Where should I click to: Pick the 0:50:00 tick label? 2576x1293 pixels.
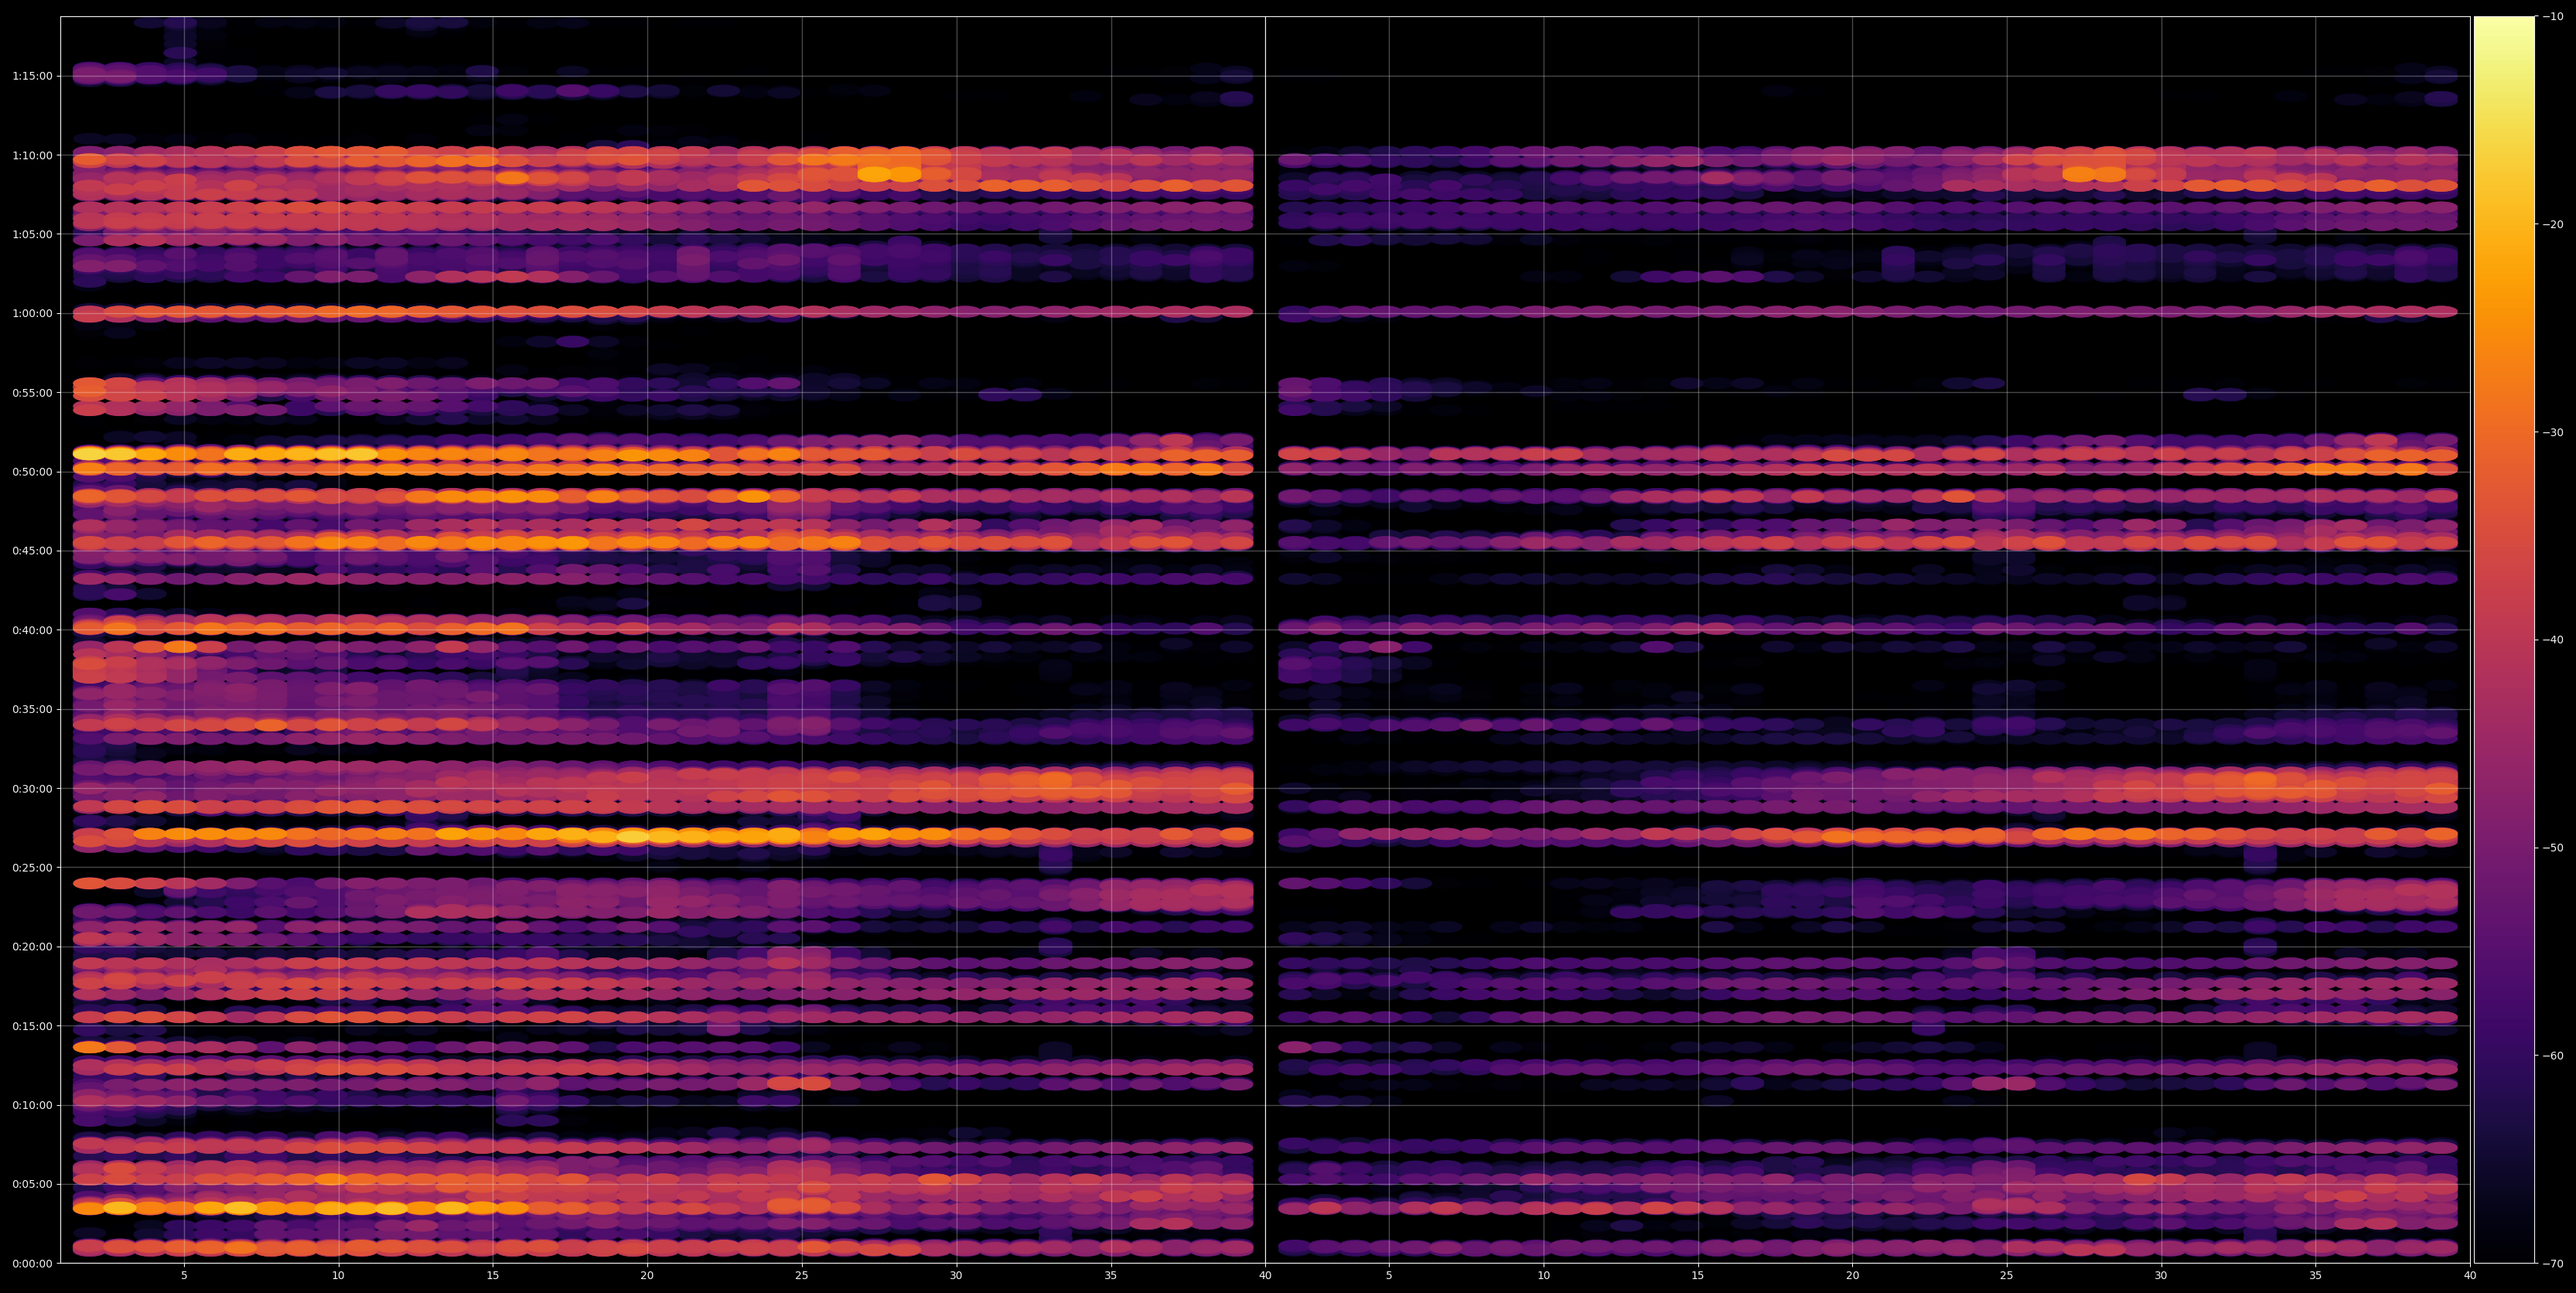click(x=32, y=471)
